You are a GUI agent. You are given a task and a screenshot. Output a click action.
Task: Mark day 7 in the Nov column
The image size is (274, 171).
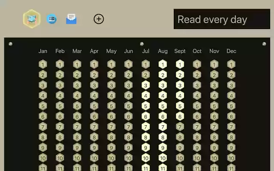coord(214,127)
